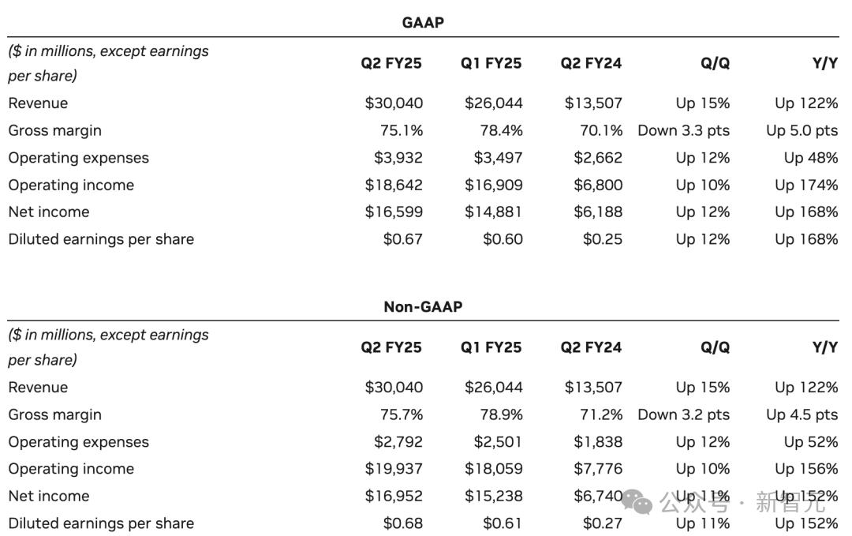Select GAAP operating expenses value $3,932
The width and height of the screenshot is (852, 536).
point(398,158)
